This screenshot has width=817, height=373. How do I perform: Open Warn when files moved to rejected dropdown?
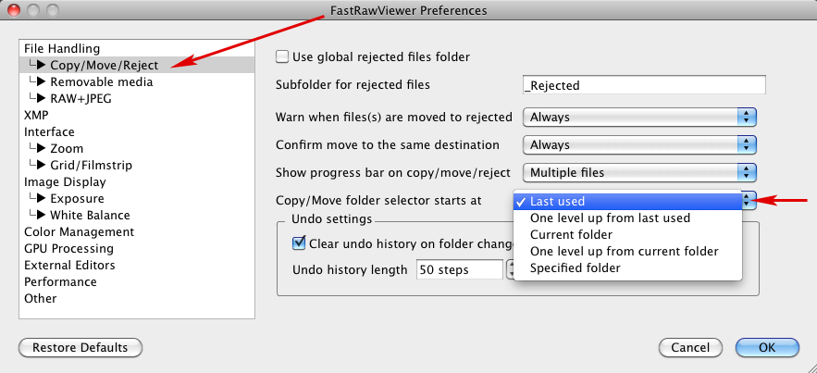click(640, 117)
